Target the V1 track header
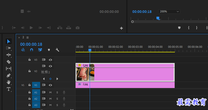This screenshot has width=208, height=110. point(36,85)
